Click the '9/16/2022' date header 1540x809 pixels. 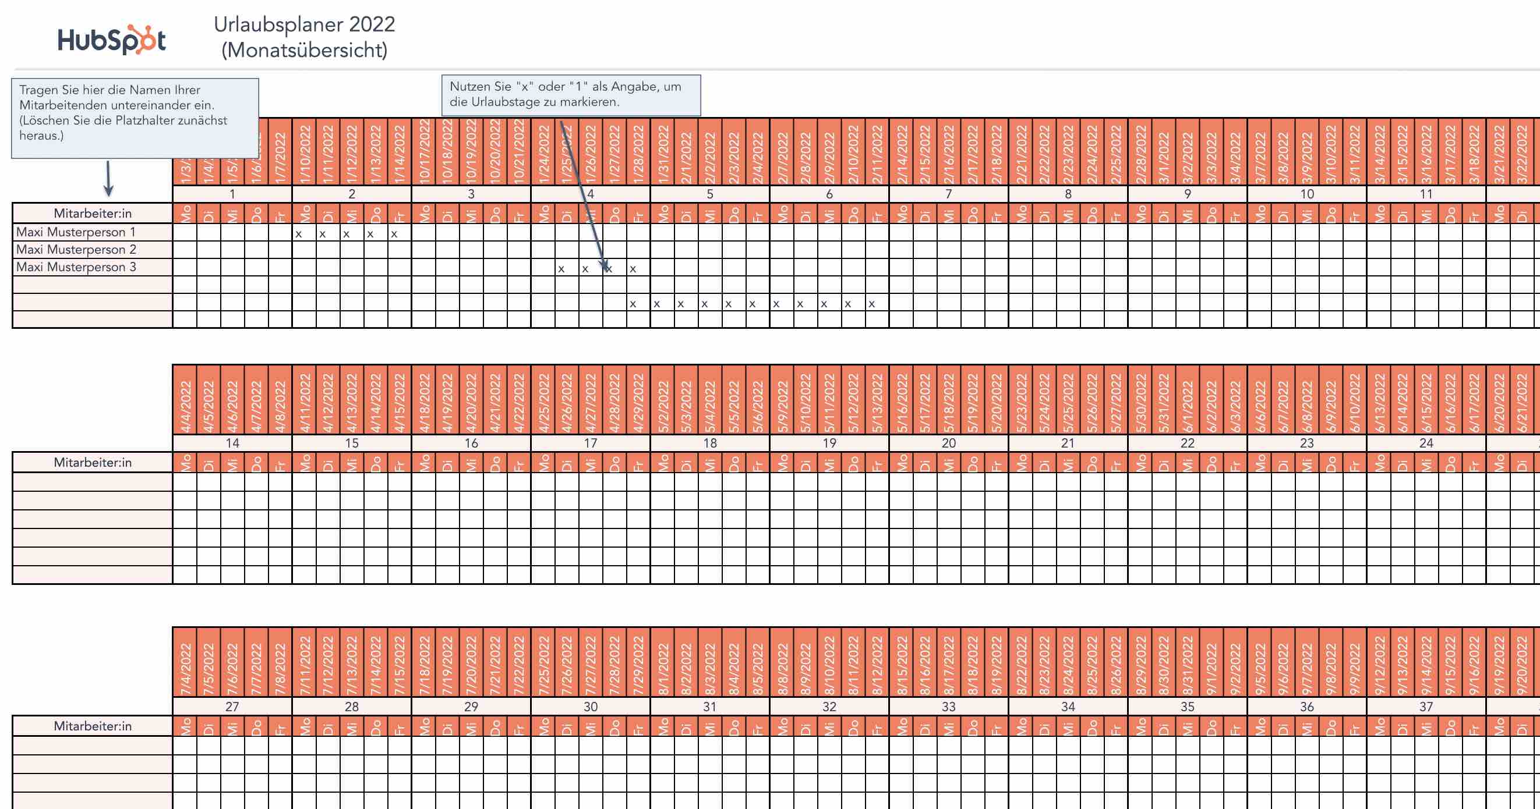coord(1474,662)
